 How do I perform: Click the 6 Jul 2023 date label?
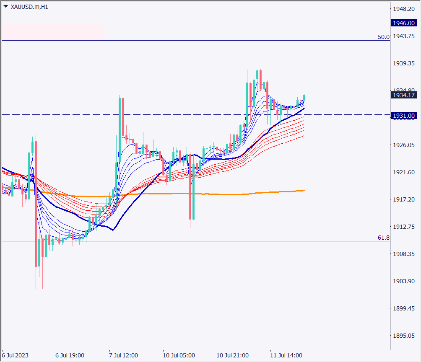(x=16, y=355)
